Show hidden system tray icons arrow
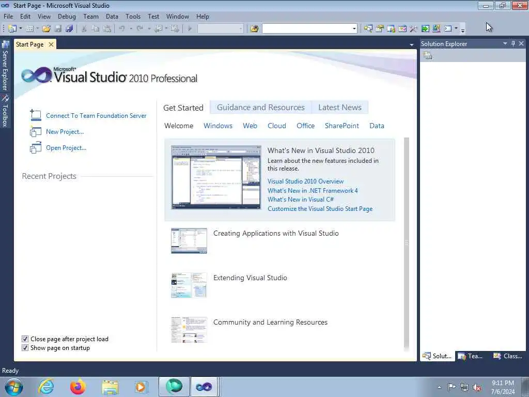 pos(439,388)
